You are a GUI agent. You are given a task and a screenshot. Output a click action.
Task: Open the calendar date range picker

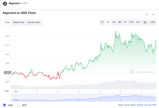pos(145,22)
